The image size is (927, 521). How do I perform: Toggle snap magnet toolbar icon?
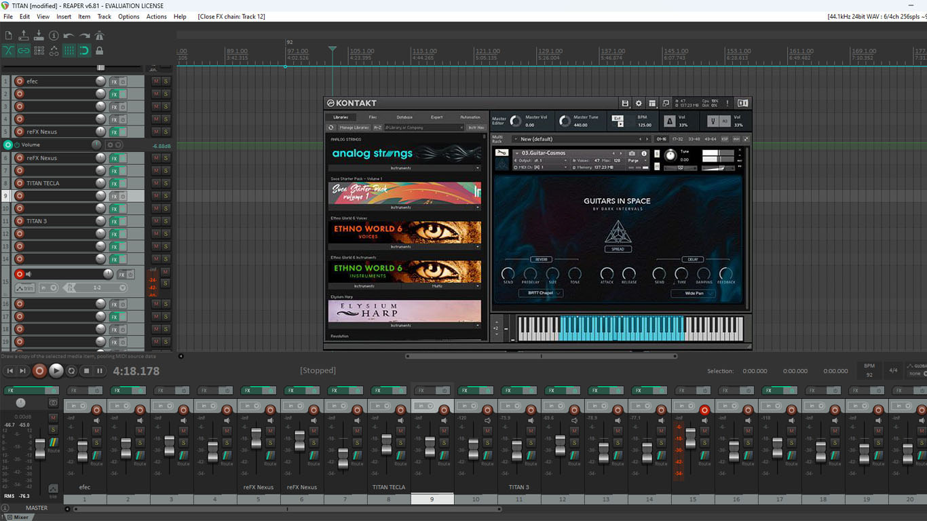(84, 50)
